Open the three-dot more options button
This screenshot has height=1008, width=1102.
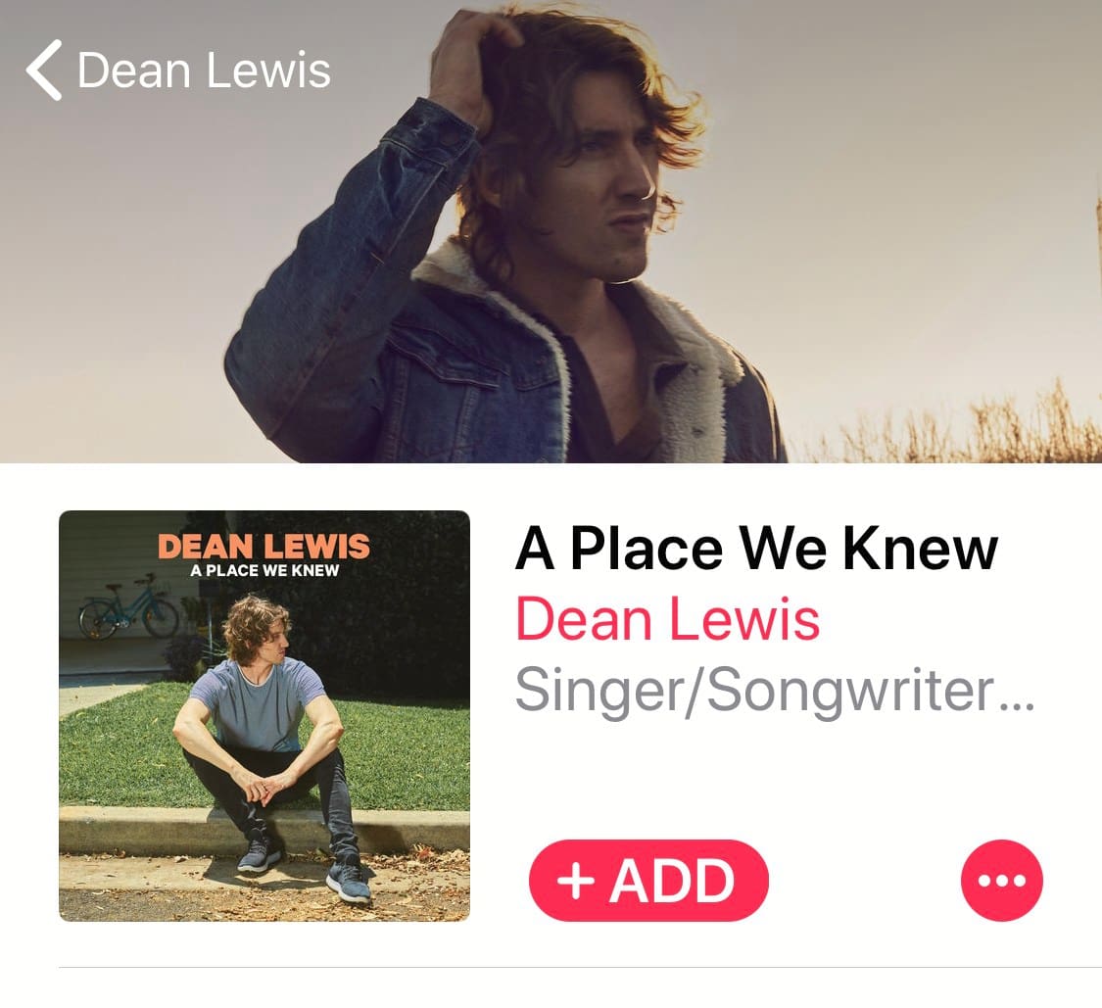[1001, 880]
